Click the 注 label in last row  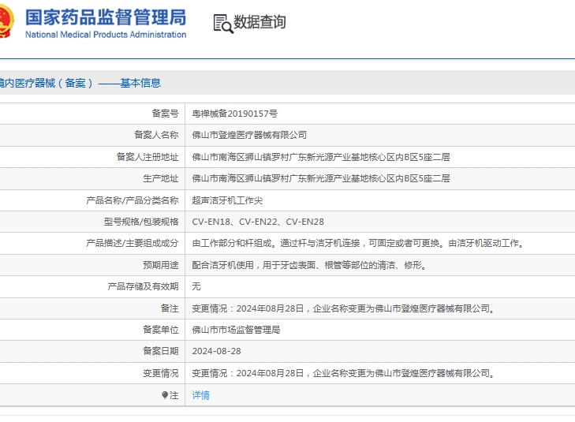[174, 395]
